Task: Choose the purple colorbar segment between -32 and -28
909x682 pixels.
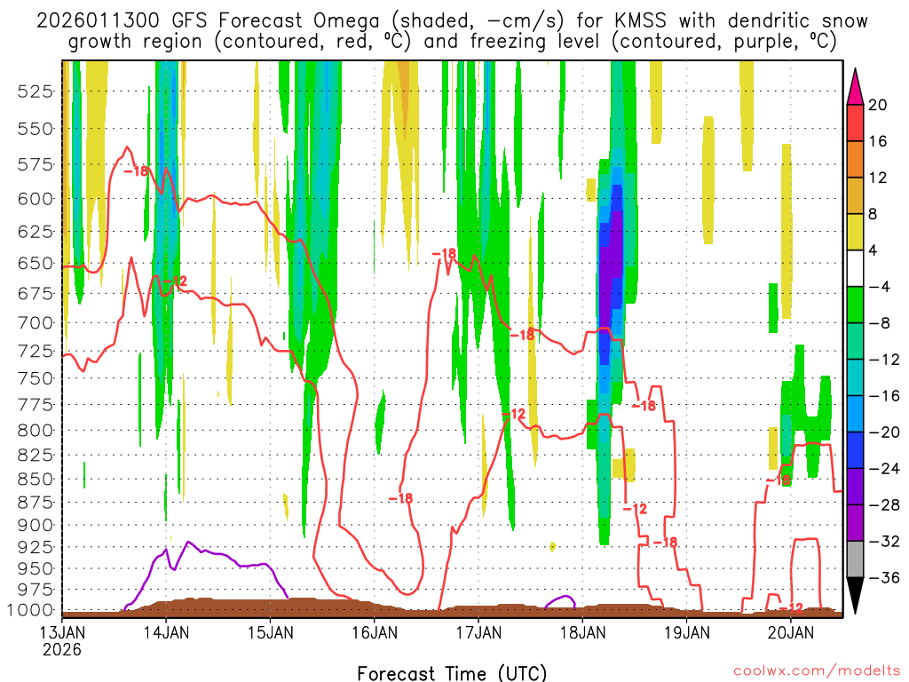Action: [856, 523]
